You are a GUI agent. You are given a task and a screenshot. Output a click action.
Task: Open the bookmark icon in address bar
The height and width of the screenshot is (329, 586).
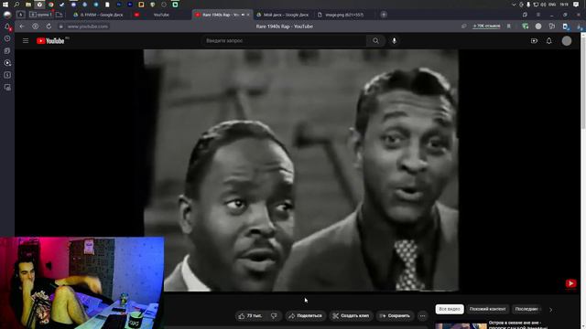coord(509,27)
